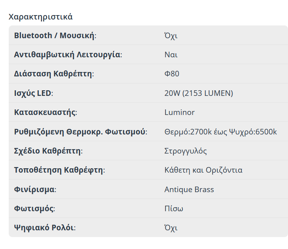Select the Κάθετη και Οριζόντια value
Viewport: 288px width, 249px height.
coord(204,170)
